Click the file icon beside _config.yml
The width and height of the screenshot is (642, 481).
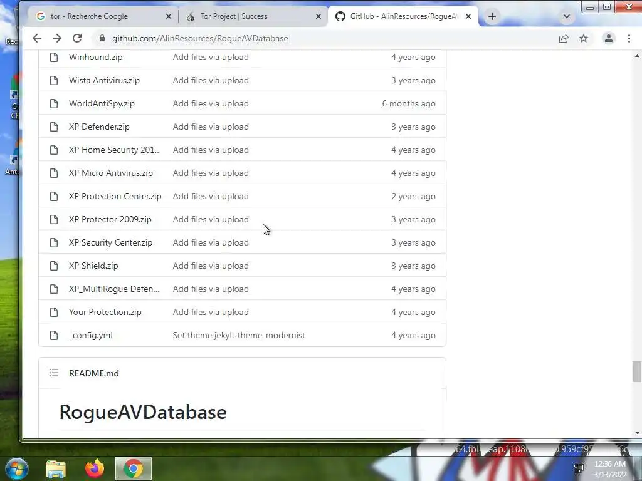pos(54,336)
